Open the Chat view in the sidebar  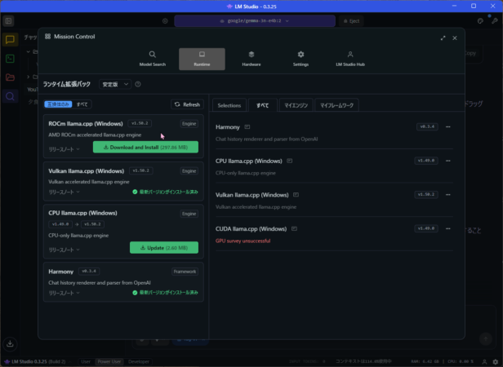(10, 40)
